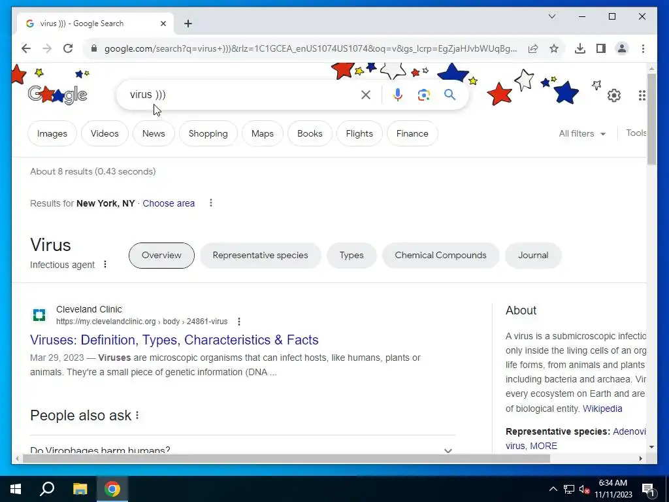Reload the current Google Search page

pos(68,48)
